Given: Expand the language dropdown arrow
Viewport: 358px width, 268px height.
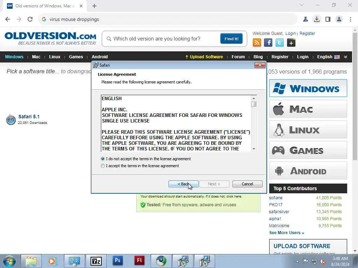Looking at the screenshot, I should pos(346,57).
